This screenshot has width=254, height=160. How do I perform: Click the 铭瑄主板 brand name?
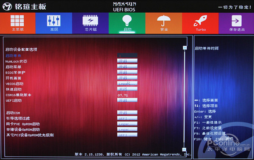(x=30, y=7)
